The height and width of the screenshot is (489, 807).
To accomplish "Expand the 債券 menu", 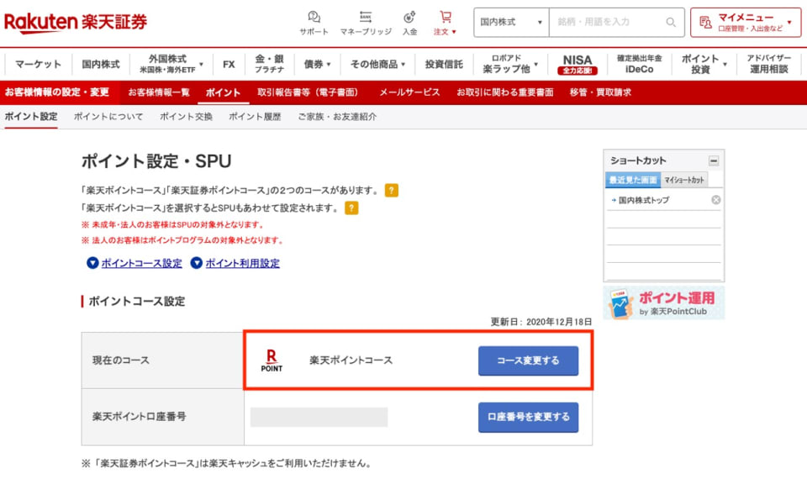I will 317,64.
